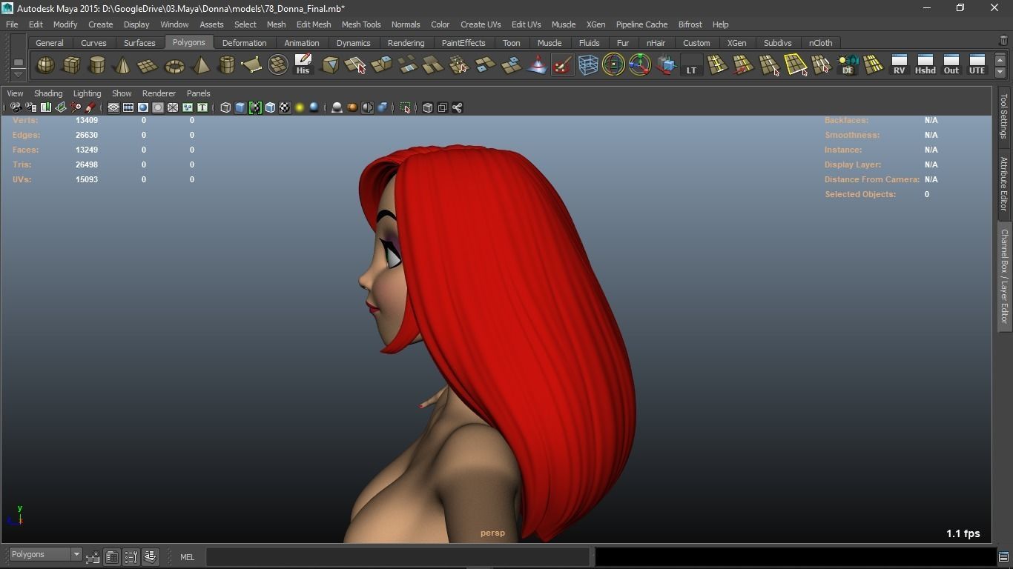Open the Edit Mesh menu
The width and height of the screenshot is (1013, 569).
tap(314, 24)
